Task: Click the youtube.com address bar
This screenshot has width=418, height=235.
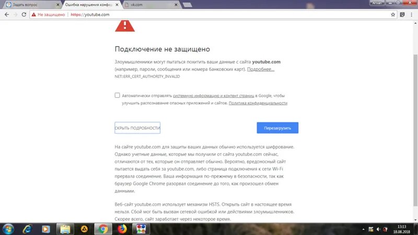Action: (213, 15)
